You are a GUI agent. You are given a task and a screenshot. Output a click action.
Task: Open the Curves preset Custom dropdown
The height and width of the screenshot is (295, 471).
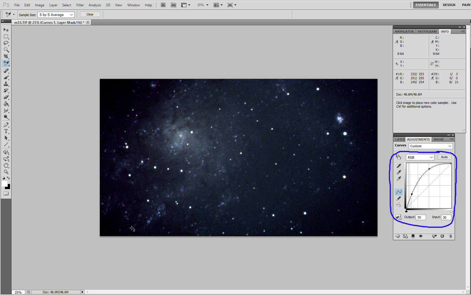click(x=431, y=146)
